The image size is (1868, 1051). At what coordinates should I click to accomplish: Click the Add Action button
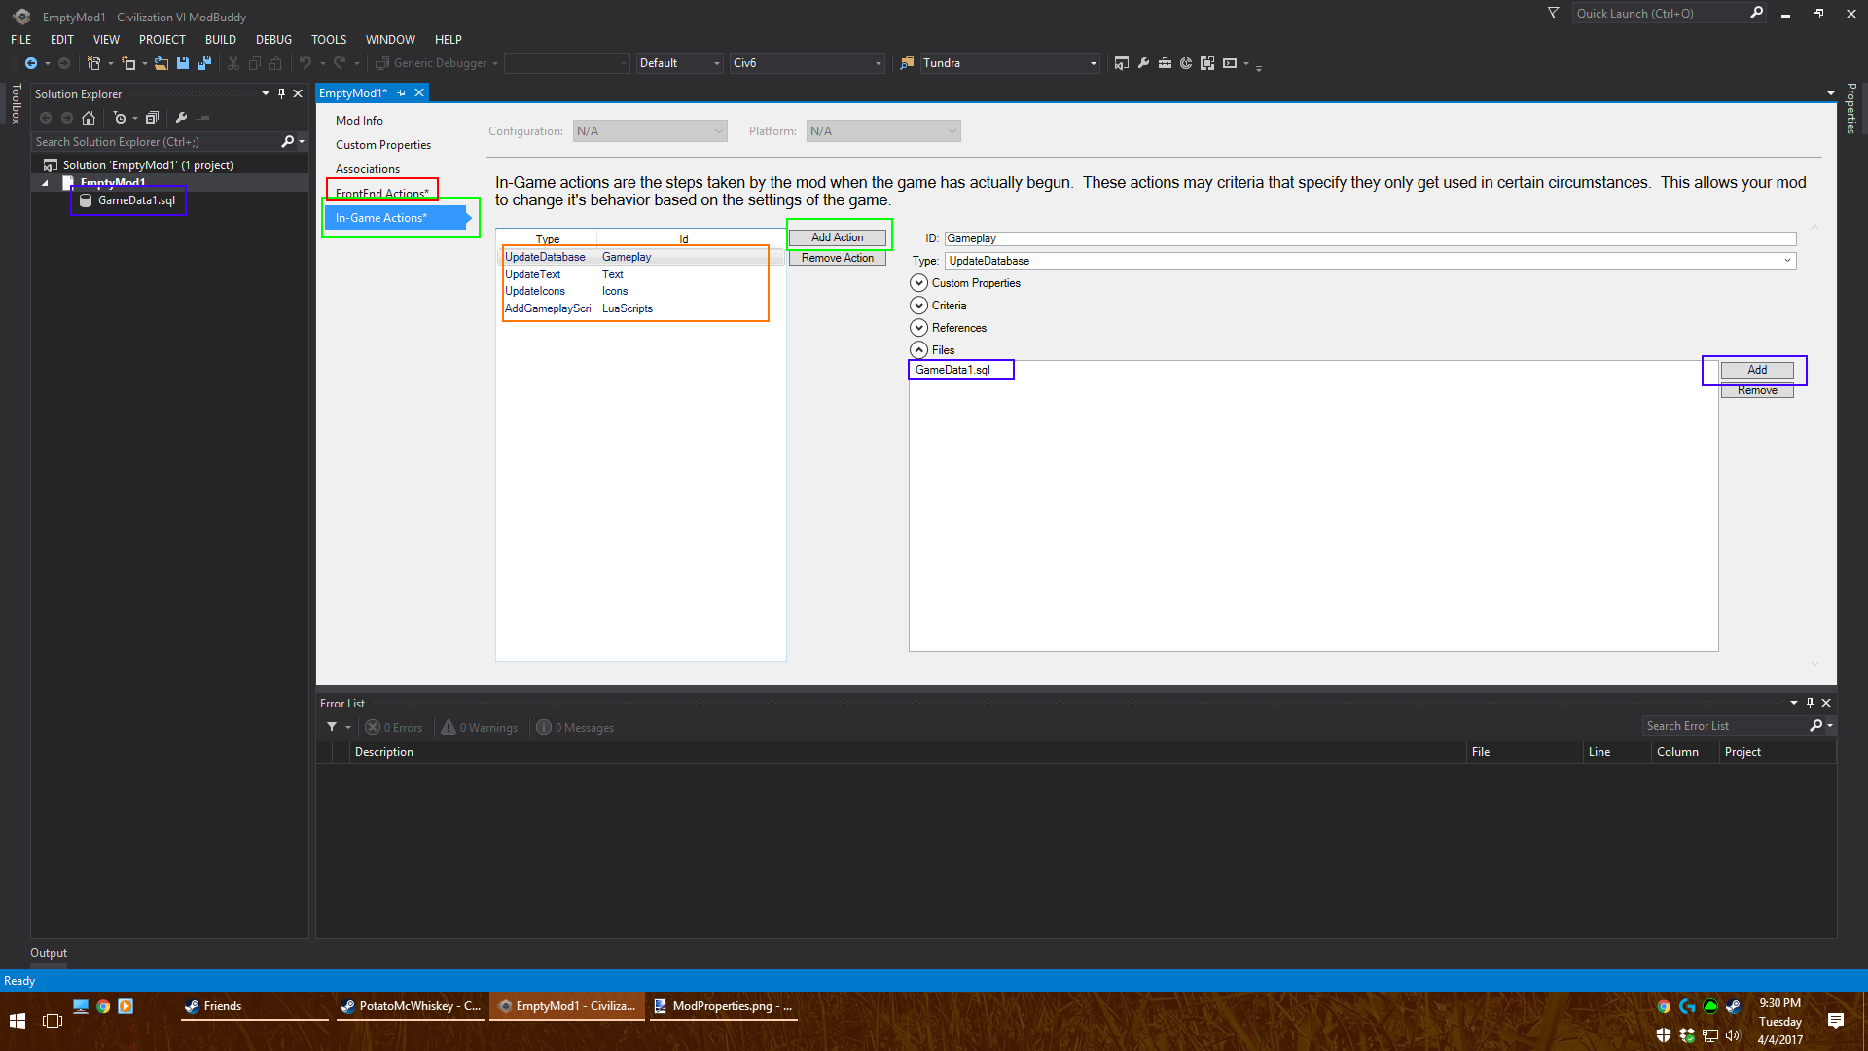[837, 237]
